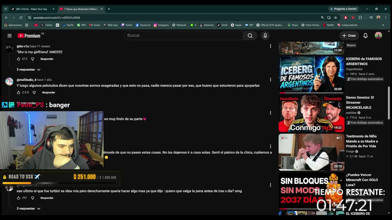
Task: Expand 3 respuestas under @itu-c1u comment
Action: pos(28,70)
